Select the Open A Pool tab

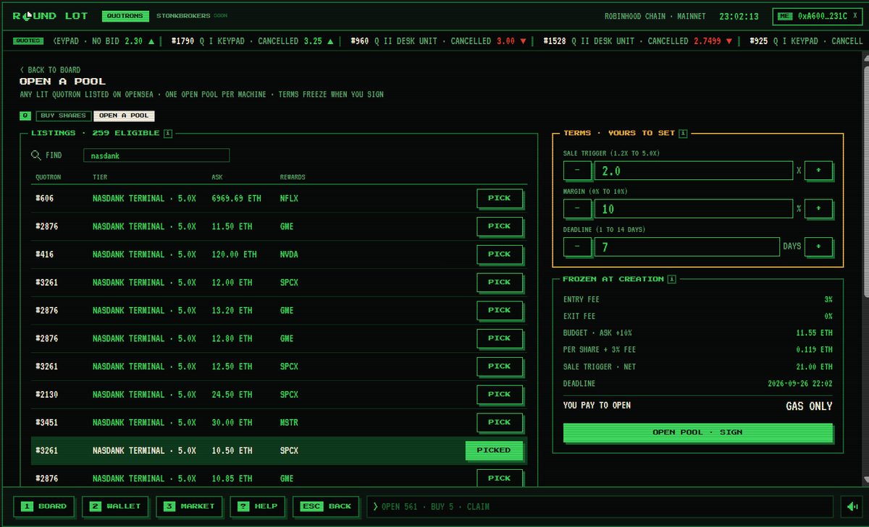pyautogui.click(x=124, y=116)
